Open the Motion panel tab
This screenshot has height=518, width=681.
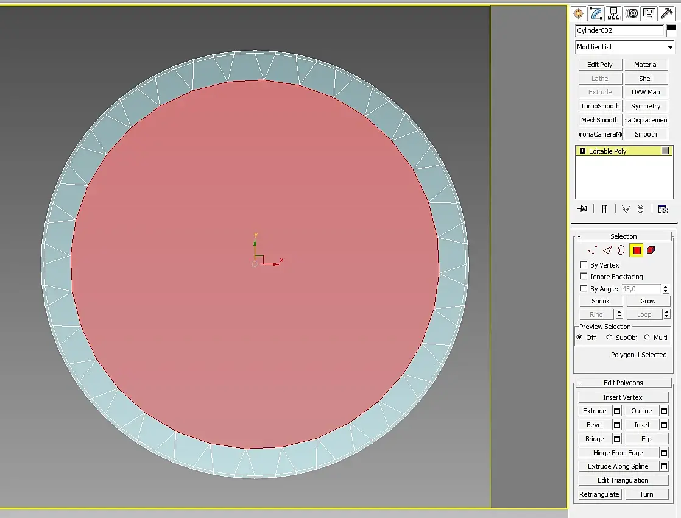tap(632, 13)
